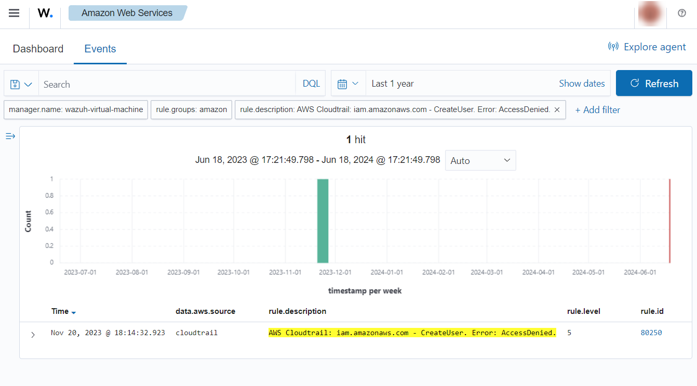
Task: Click the Wazuh home logo
Action: pos(45,13)
